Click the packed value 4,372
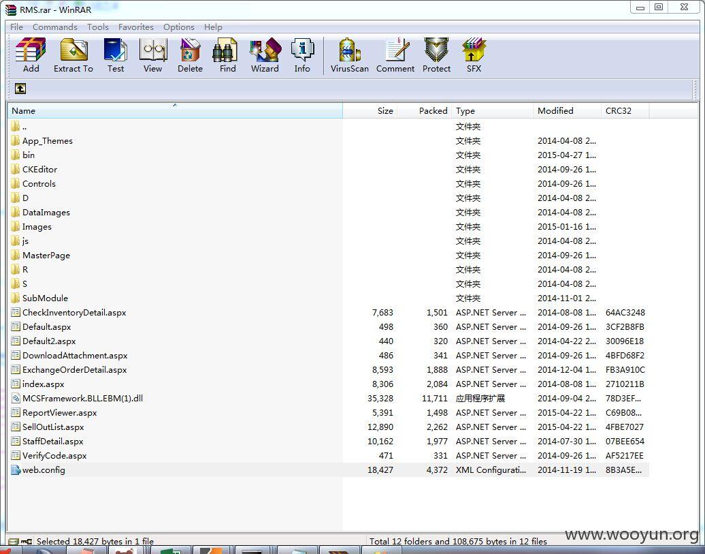The height and width of the screenshot is (554, 705). click(x=437, y=470)
